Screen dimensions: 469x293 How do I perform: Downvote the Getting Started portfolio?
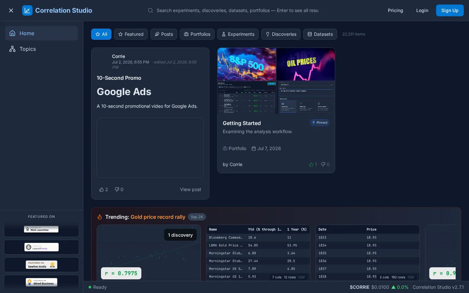(325, 164)
